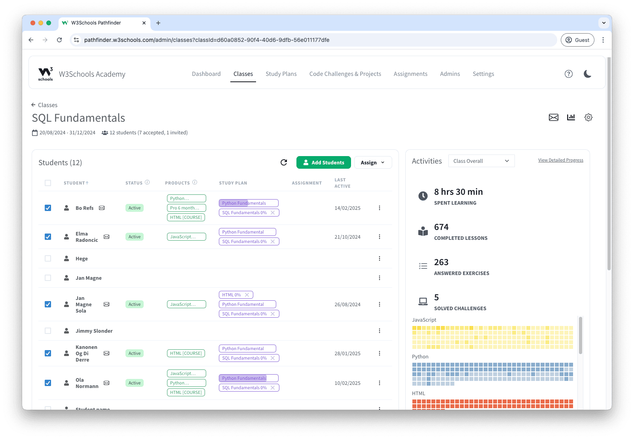Open the Assign dropdown
Viewport: 634px width, 439px height.
click(x=372, y=162)
